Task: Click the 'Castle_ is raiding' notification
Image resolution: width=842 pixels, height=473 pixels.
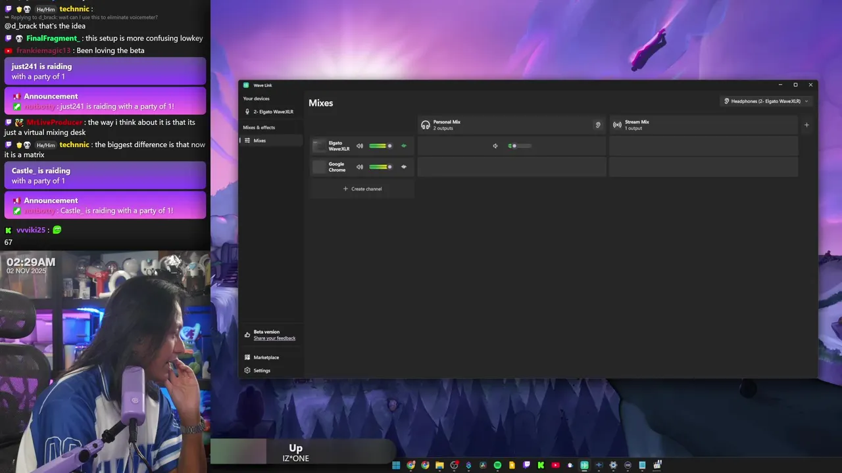Action: (x=105, y=175)
